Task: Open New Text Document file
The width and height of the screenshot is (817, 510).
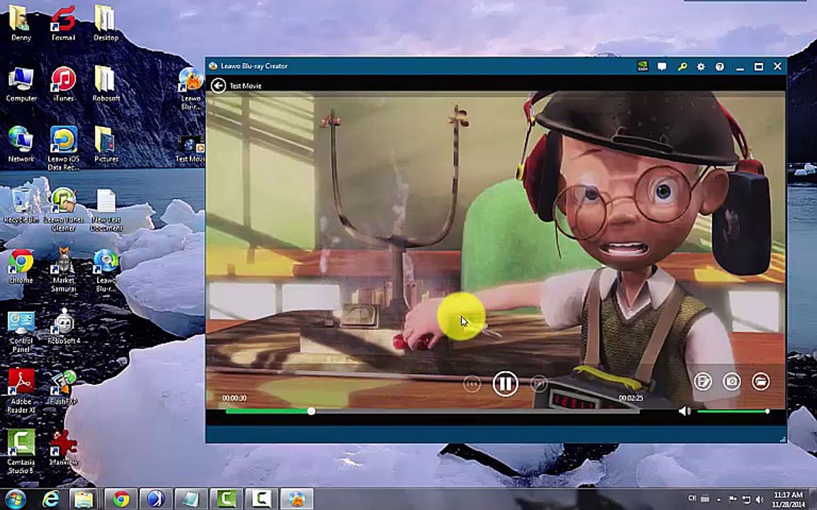Action: coord(106,209)
